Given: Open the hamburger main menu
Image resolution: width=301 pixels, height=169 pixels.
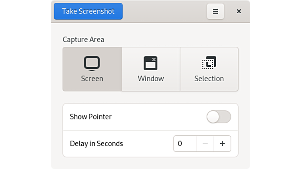Looking at the screenshot, I should point(215,11).
